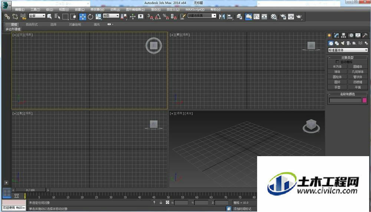Toggle the 3D Snaps icon
Viewport: 371px width, 212px height.
click(x=150, y=17)
